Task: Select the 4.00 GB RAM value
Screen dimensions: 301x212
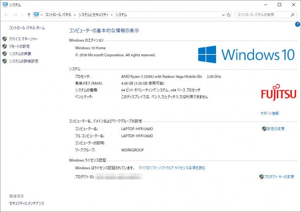Action: tap(143, 83)
